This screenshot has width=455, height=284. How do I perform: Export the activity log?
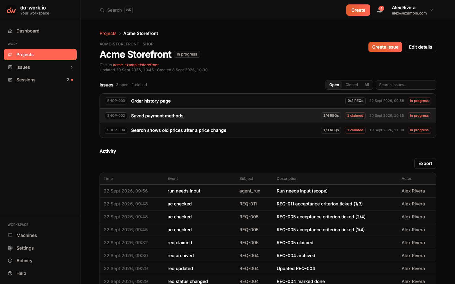coord(425,163)
